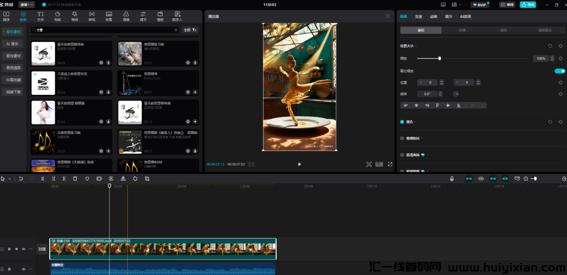
Task: Click the split clip tool in timeline toolbar
Action: click(x=43, y=178)
